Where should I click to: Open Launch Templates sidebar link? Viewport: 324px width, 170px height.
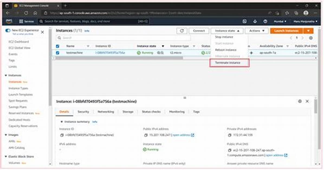click(x=21, y=94)
